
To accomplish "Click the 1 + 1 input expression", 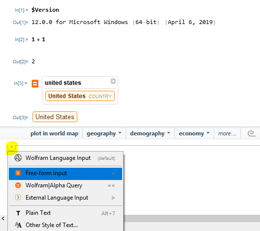I will [38, 39].
